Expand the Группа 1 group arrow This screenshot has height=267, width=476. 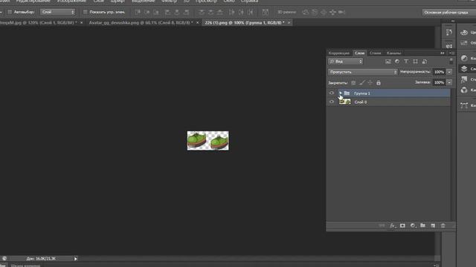pyautogui.click(x=341, y=93)
